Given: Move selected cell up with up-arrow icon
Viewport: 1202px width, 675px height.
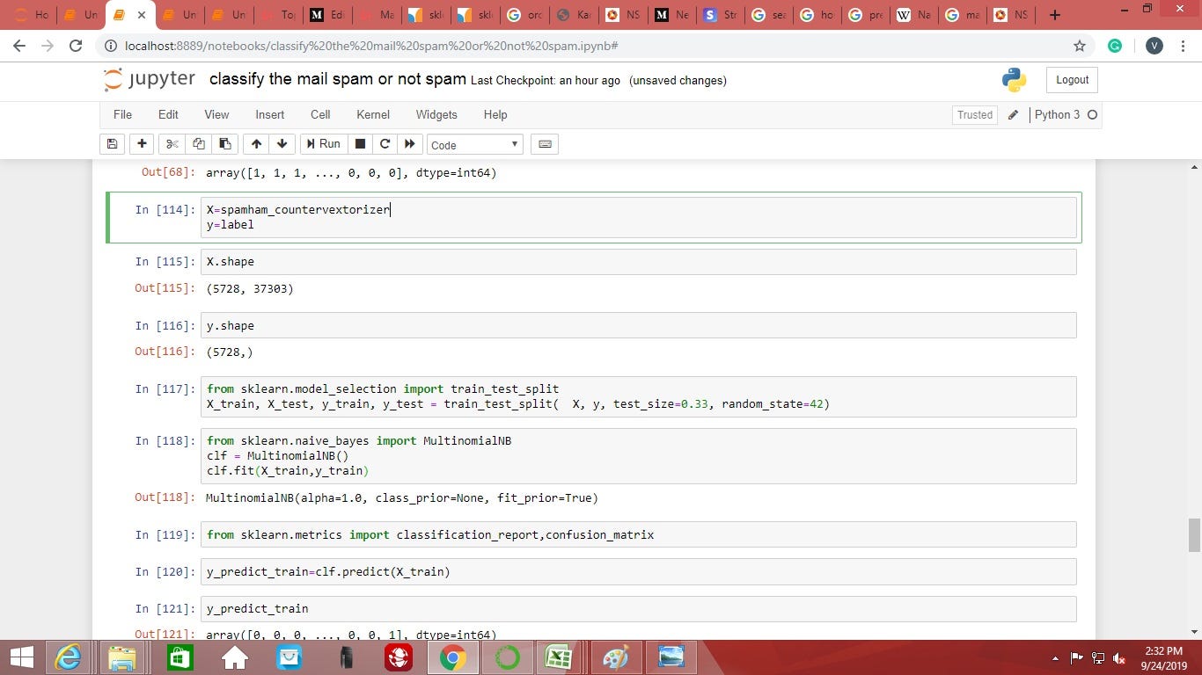Looking at the screenshot, I should coord(256,143).
